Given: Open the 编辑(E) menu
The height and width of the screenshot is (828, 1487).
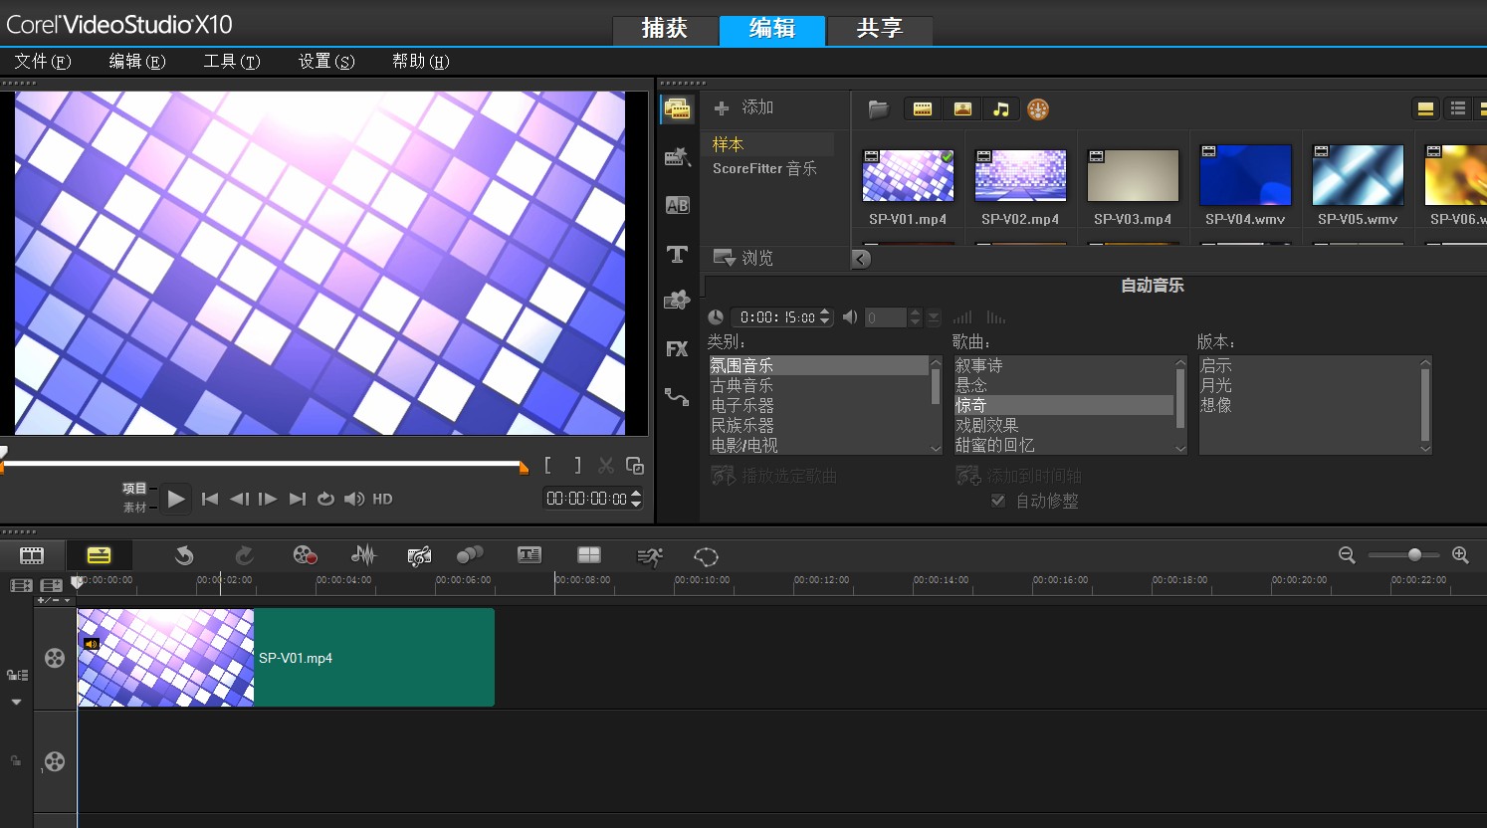Looking at the screenshot, I should tap(136, 62).
